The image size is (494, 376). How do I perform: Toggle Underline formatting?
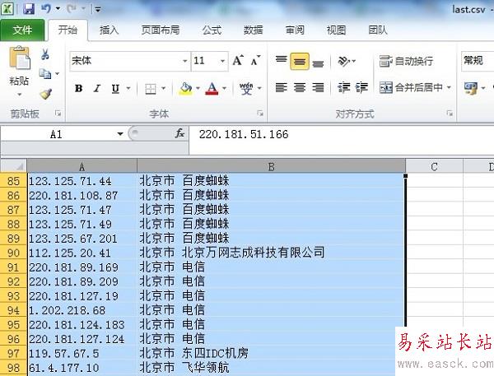115,89
